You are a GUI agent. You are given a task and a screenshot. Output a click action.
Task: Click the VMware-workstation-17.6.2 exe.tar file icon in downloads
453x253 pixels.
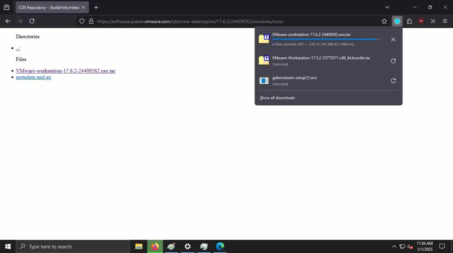(x=264, y=39)
